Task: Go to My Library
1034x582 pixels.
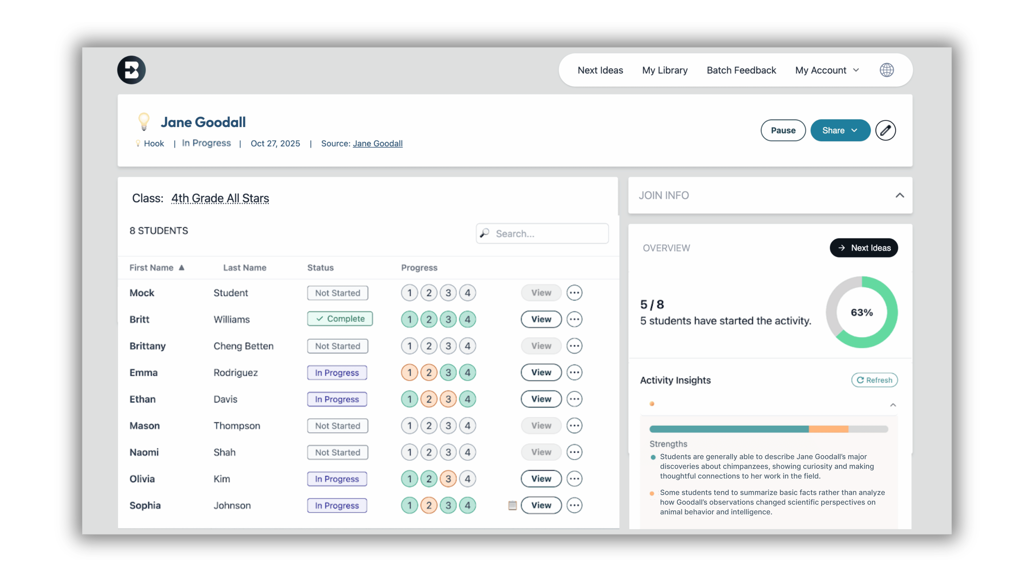Action: point(665,70)
